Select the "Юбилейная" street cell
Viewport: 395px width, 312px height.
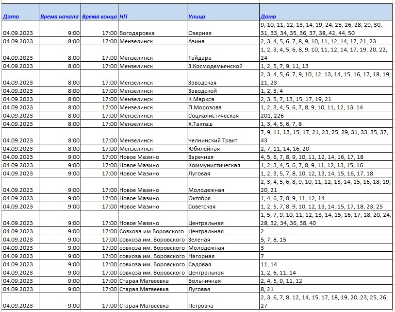(204, 149)
